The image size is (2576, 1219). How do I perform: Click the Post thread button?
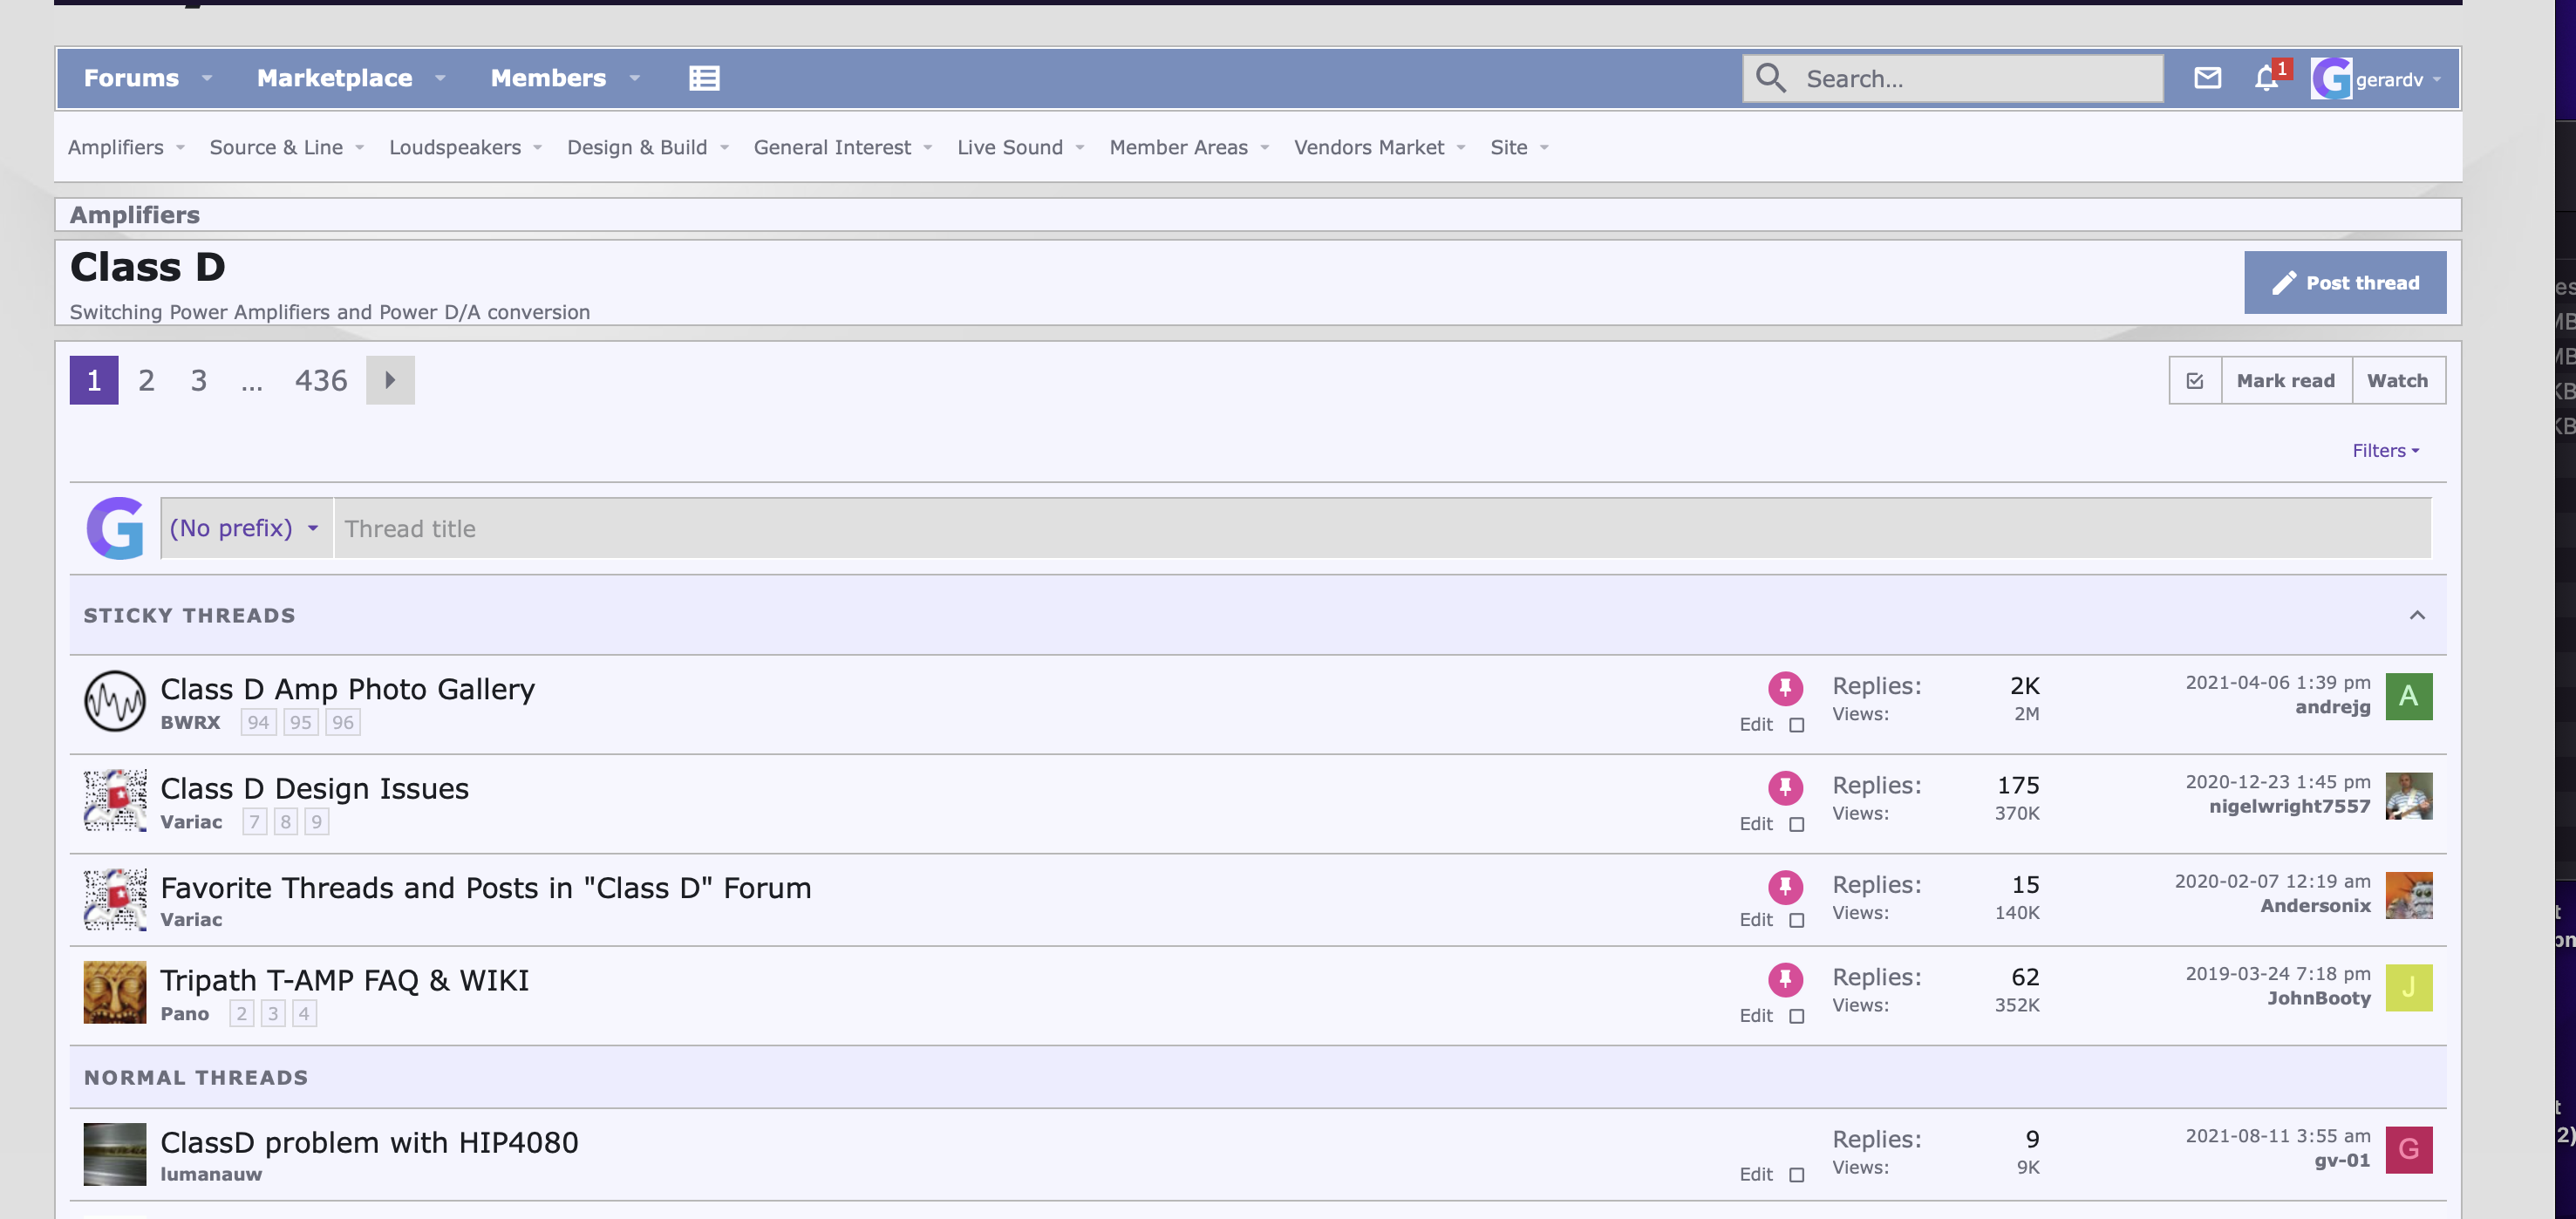2344,283
